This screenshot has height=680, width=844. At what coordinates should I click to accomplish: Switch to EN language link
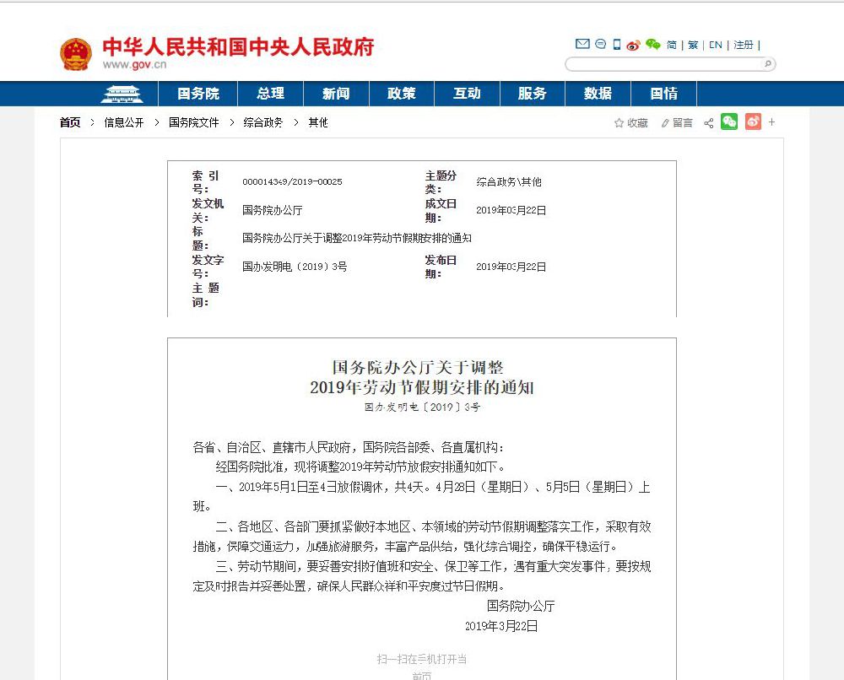pyautogui.click(x=716, y=46)
